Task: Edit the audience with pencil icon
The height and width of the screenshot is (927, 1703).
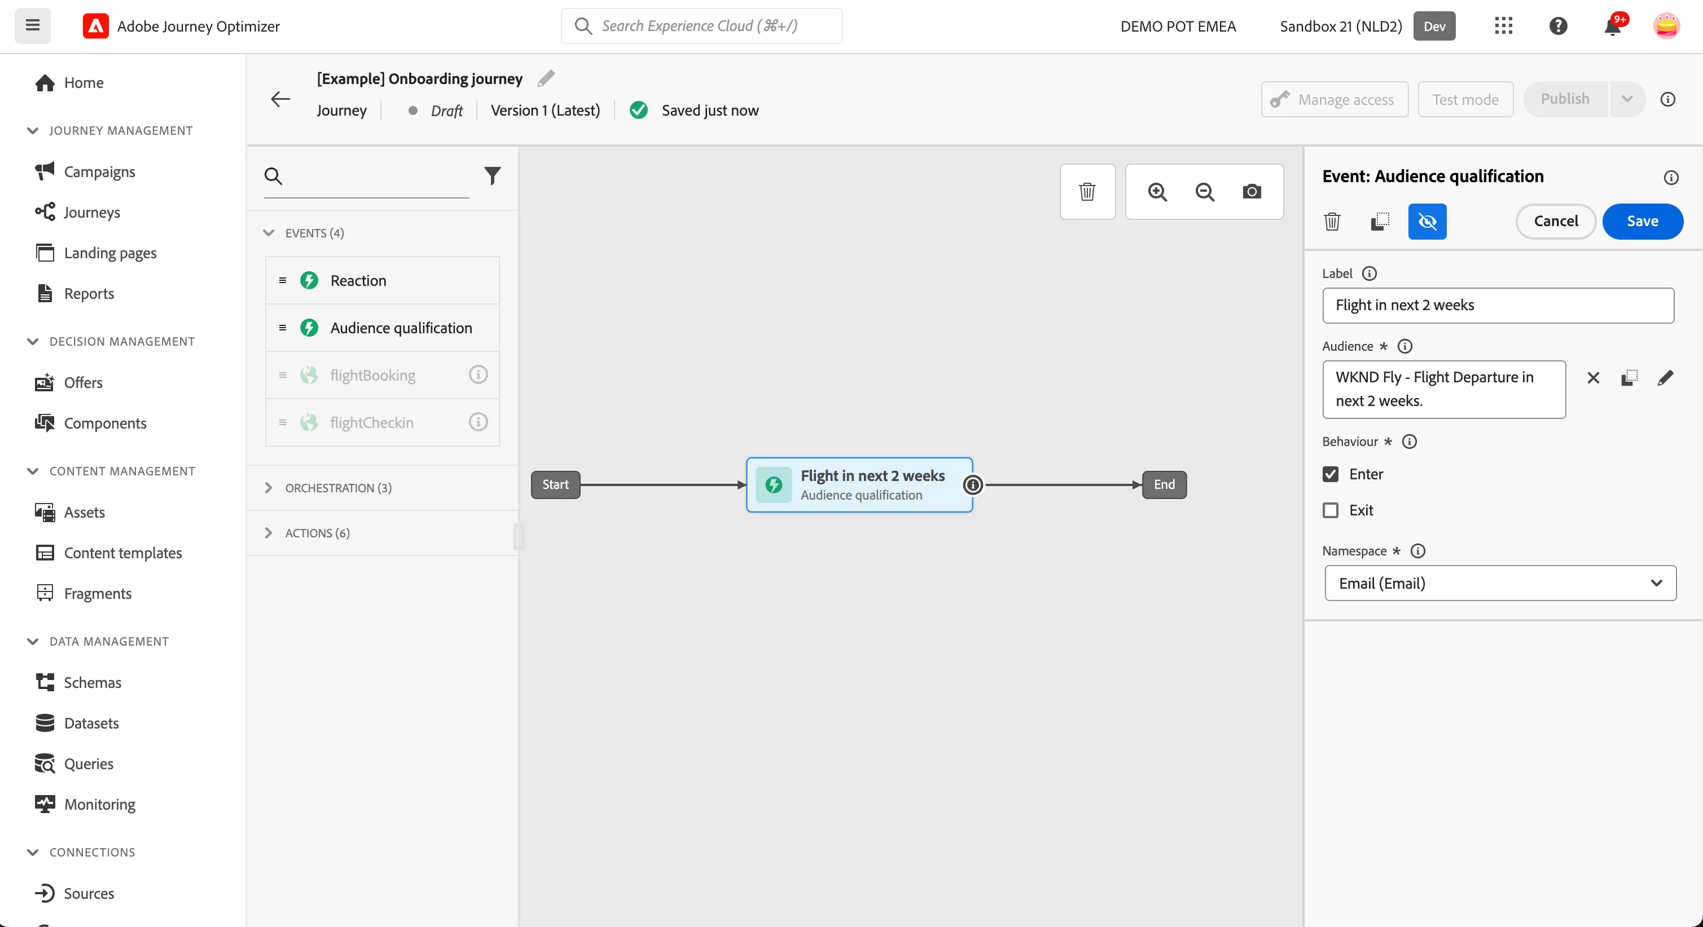Action: pos(1665,378)
